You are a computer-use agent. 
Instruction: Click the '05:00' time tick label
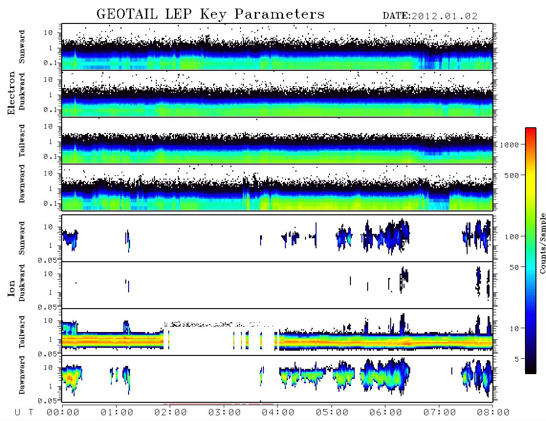332,412
